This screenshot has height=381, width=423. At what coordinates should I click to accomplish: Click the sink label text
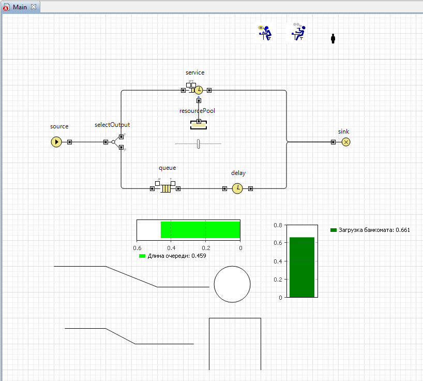click(x=344, y=131)
